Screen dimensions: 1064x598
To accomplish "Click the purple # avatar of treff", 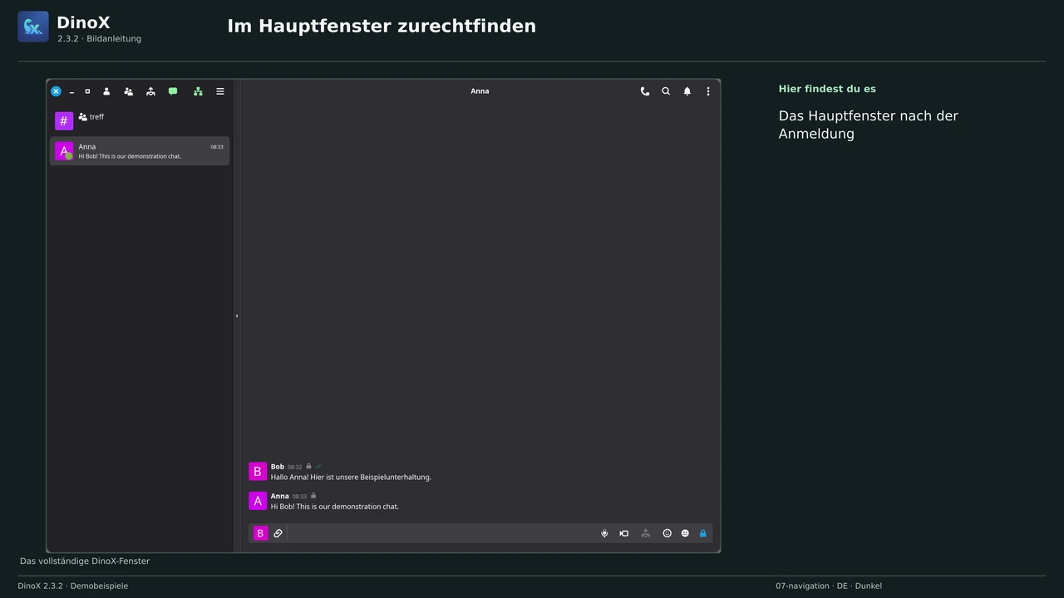I will point(64,121).
